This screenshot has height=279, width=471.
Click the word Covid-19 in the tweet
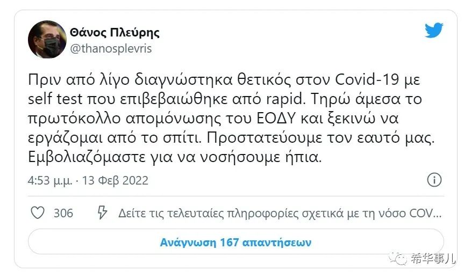[x=367, y=80]
